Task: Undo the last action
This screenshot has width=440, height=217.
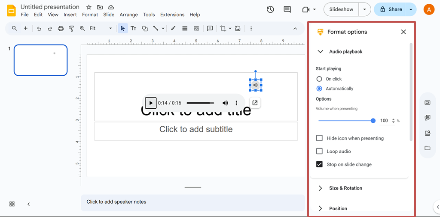Action: click(39, 28)
